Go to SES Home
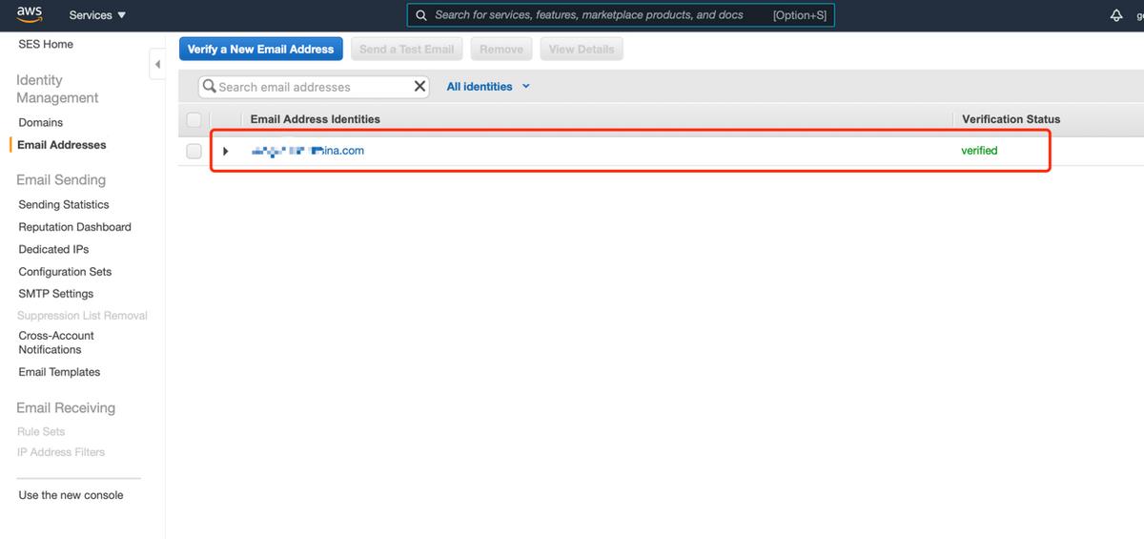Viewport: 1144px width, 539px height. (x=46, y=45)
